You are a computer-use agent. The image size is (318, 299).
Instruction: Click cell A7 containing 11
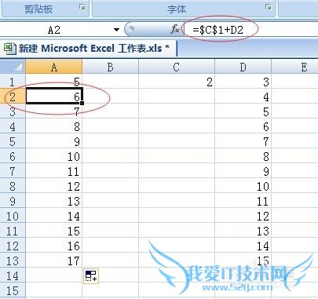click(x=54, y=170)
